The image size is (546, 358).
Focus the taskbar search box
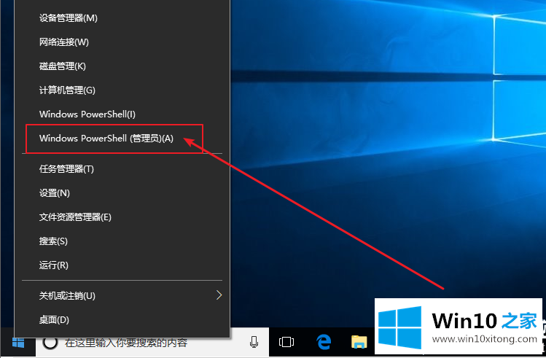pos(152,343)
